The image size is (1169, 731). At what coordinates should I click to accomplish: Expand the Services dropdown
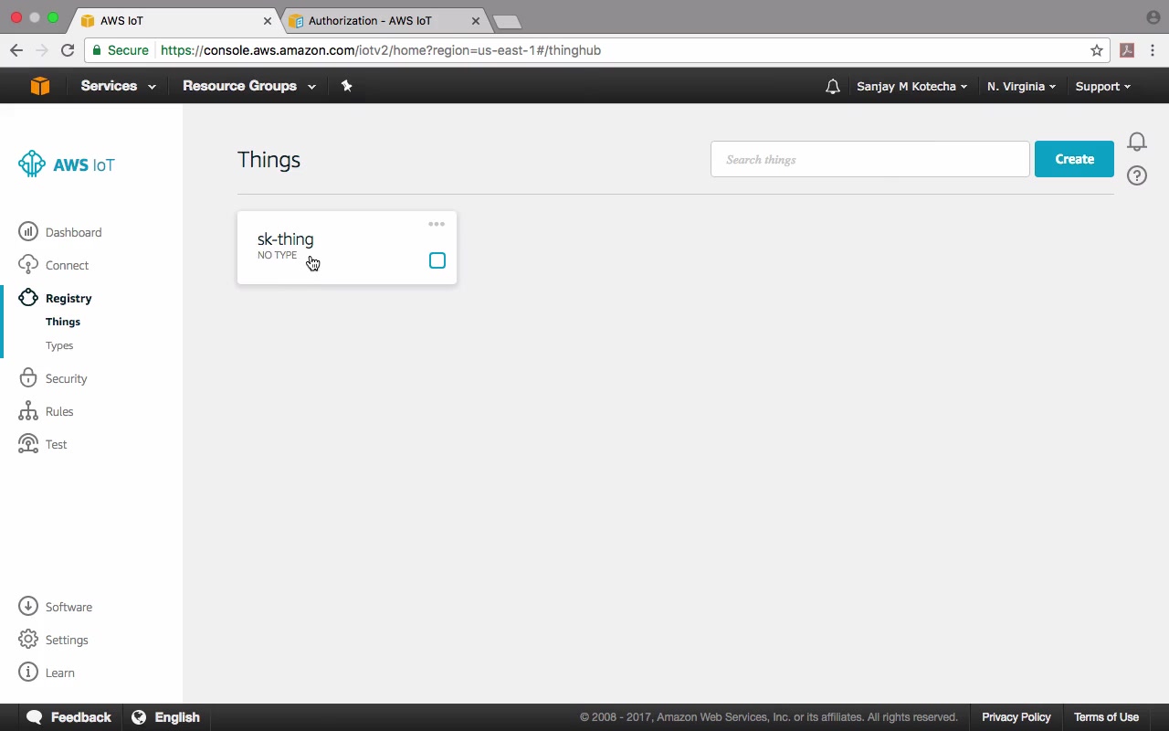pyautogui.click(x=118, y=86)
